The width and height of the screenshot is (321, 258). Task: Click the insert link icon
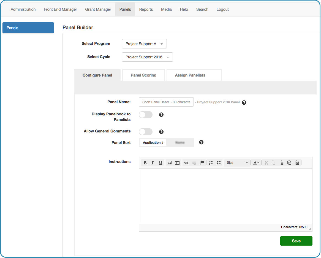186,163
